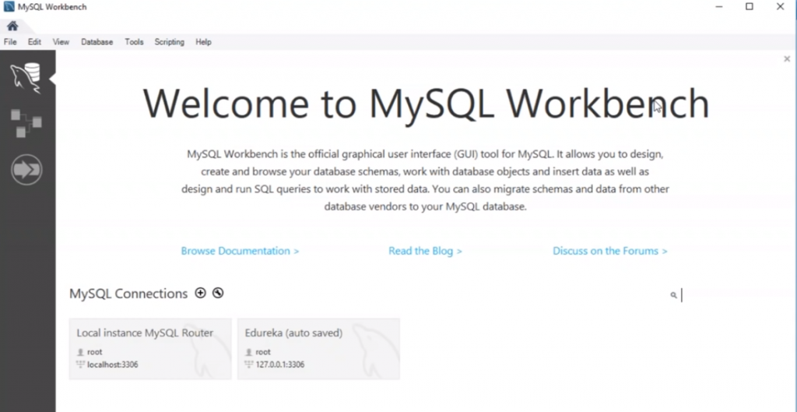The width and height of the screenshot is (797, 412).
Task: Select the MySQL connections dolphin sidebar icon
Action: [26, 79]
